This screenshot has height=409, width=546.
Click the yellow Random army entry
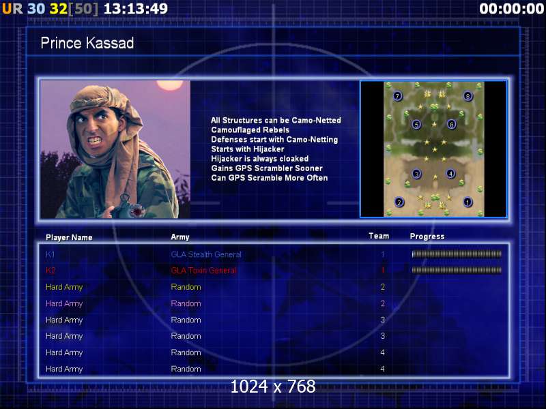(186, 287)
